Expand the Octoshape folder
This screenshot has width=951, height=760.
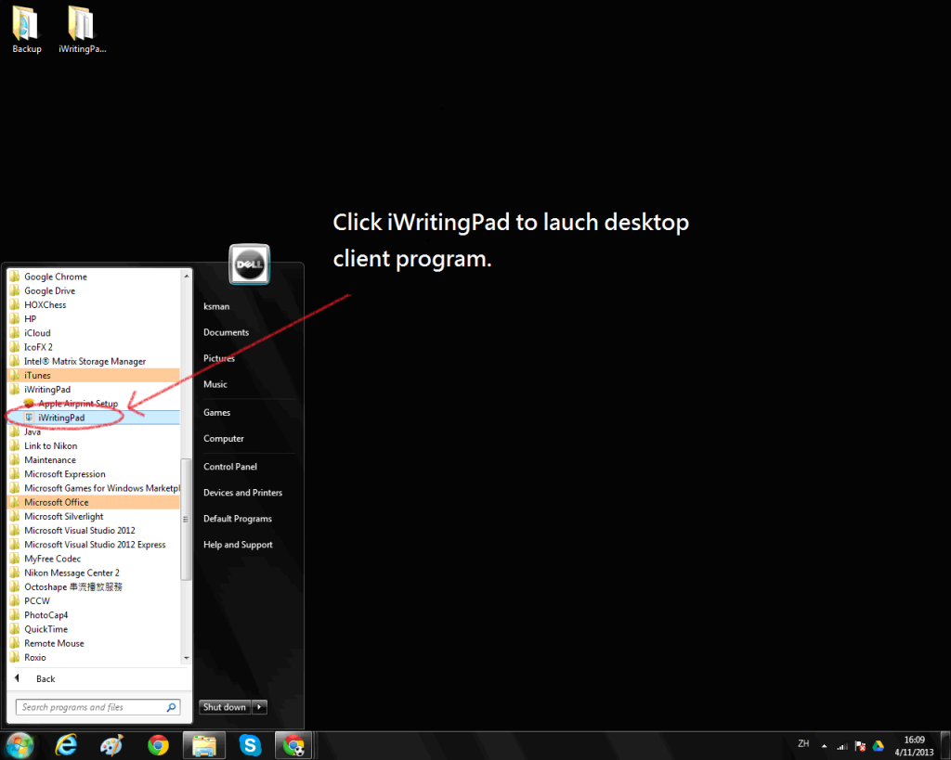(94, 586)
